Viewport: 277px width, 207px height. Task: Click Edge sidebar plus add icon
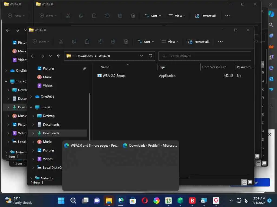point(271,107)
